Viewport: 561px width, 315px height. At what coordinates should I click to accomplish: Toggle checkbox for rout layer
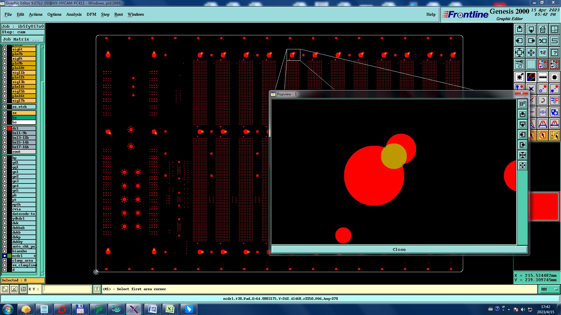(x=5, y=152)
